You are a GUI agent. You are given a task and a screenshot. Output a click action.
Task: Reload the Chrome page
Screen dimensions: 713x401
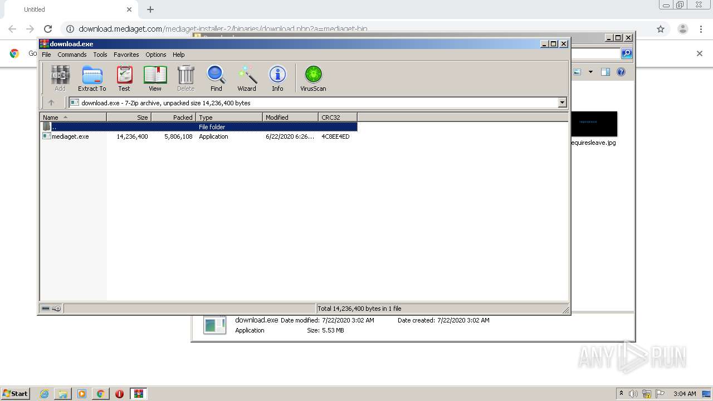point(48,29)
